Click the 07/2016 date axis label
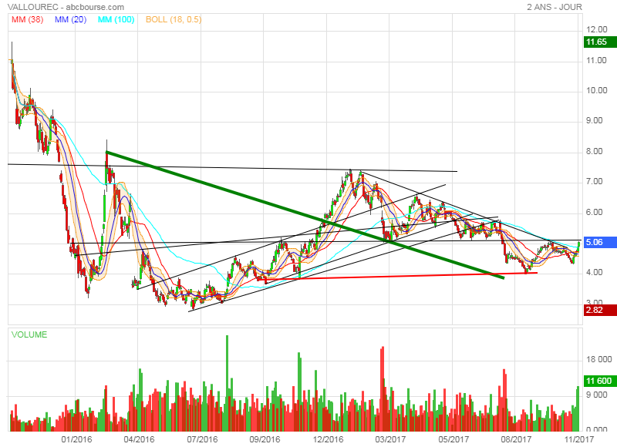The image size is (617, 447). click(x=202, y=439)
